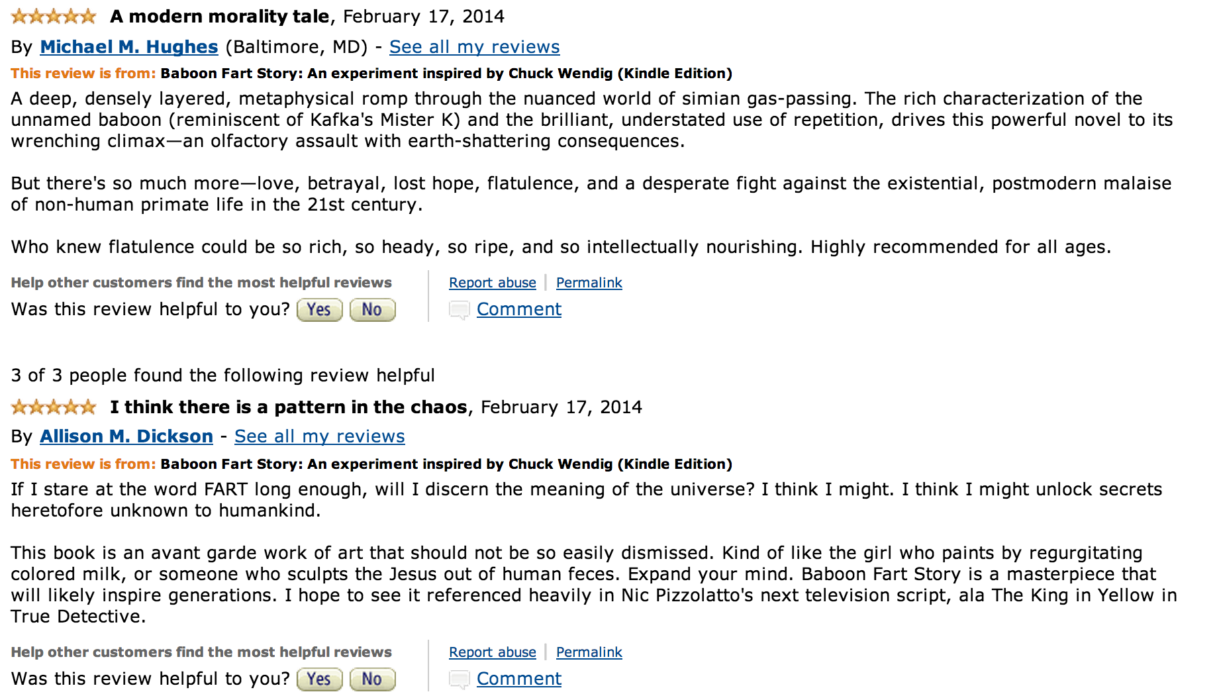Image resolution: width=1217 pixels, height=698 pixels.
Task: Click the five-star rating on Allison Dickson's review
Action: click(54, 407)
